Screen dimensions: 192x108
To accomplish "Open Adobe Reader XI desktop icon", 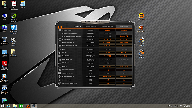I will coord(5,66).
